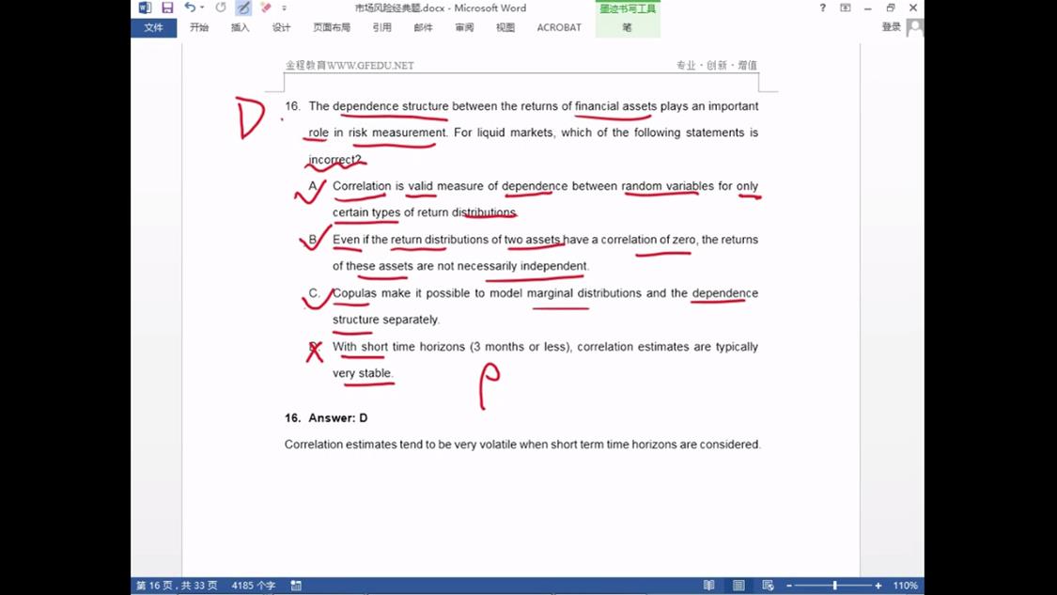This screenshot has height=595, width=1057.
Task: Click the user account avatar icon
Action: click(x=915, y=27)
